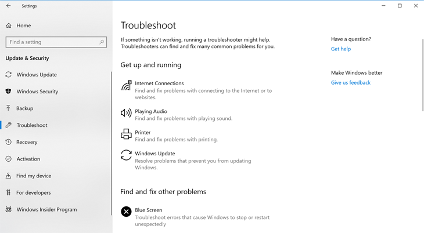Click the Give us feedback link

[x=350, y=83]
